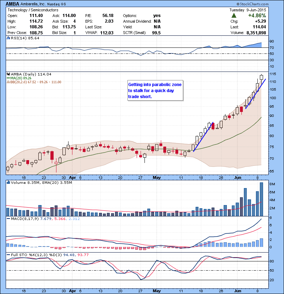The image size is (284, 294).
Task: Click the date Tuesday 9-Jun-2015
Action: [248, 10]
